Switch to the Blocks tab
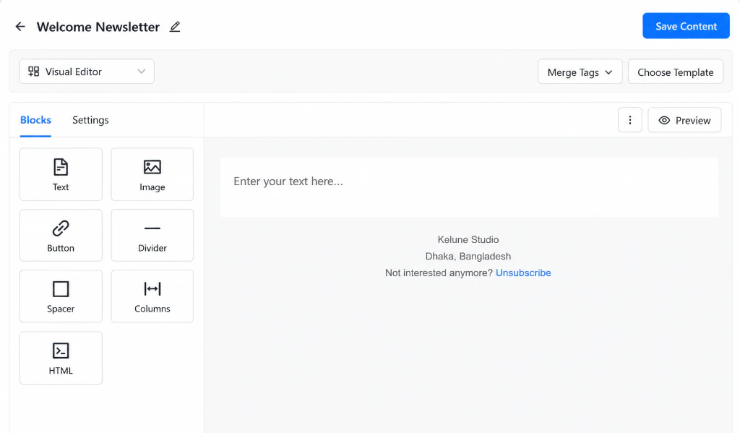The image size is (740, 433). 35,120
